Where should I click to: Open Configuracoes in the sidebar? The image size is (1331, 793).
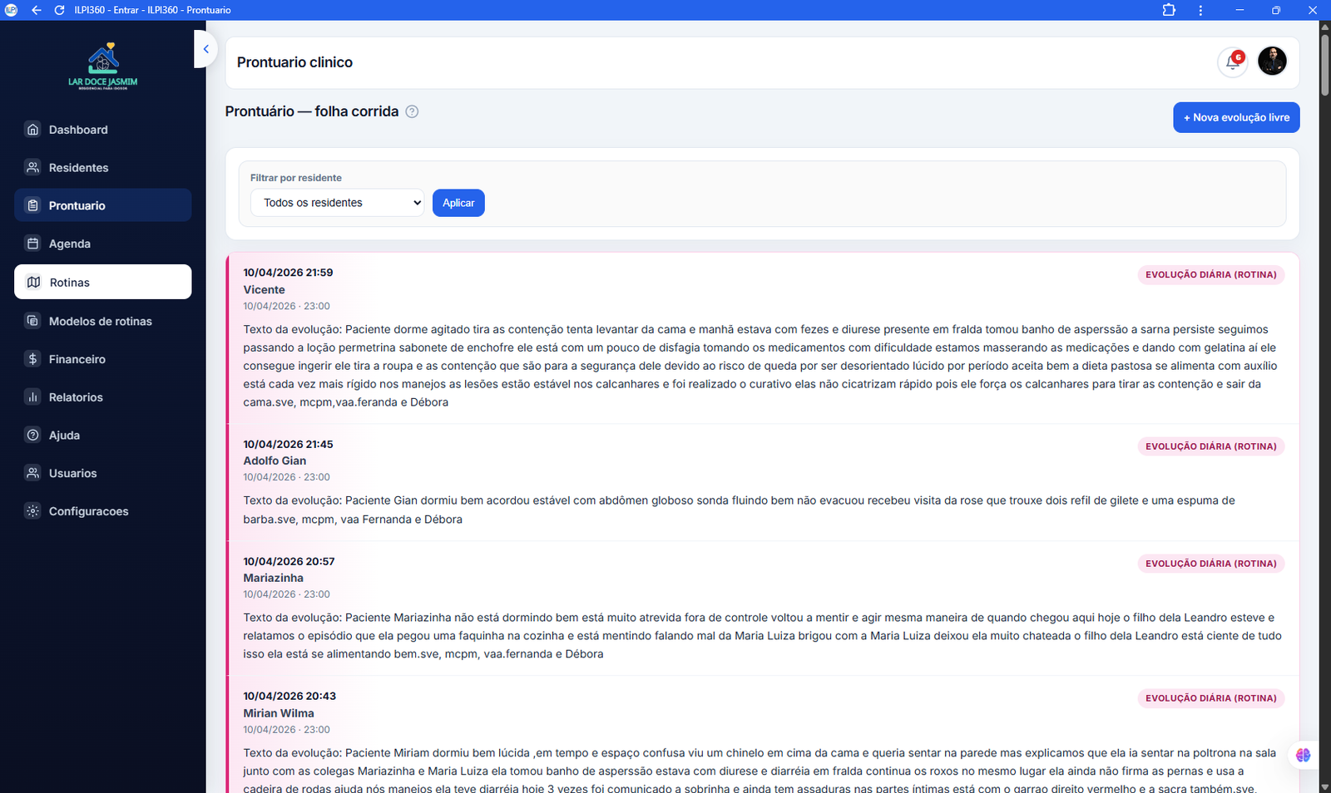point(103,511)
